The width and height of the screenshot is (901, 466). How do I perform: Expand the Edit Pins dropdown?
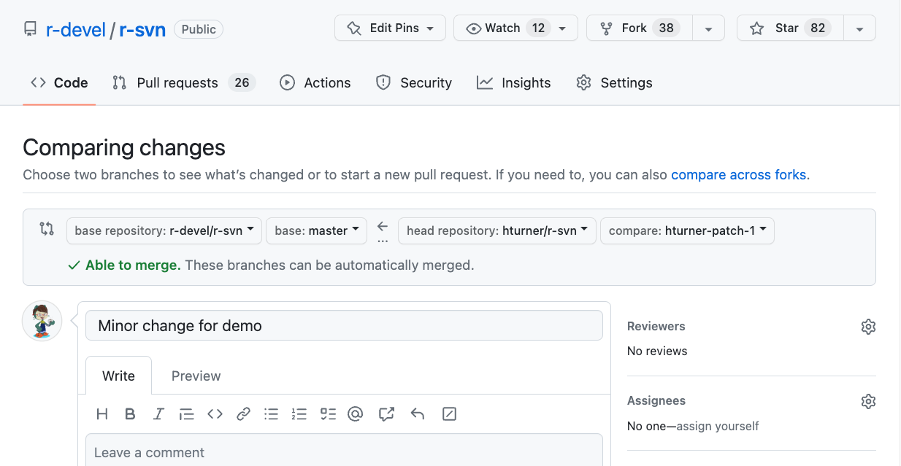390,28
